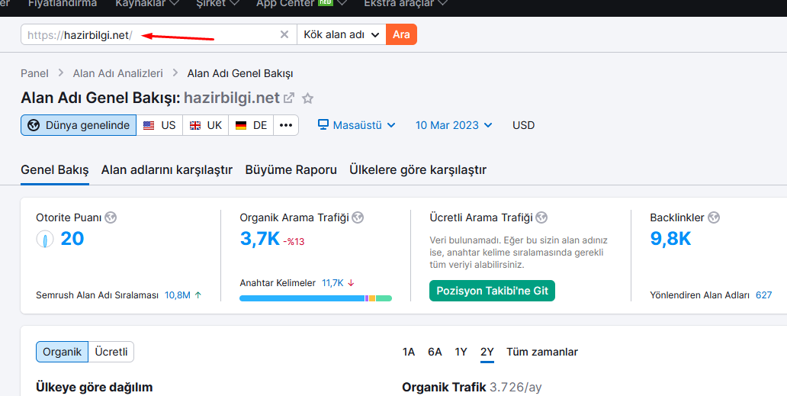Click globe icon beside Backlinkler
This screenshot has width=787, height=396.
(x=713, y=217)
